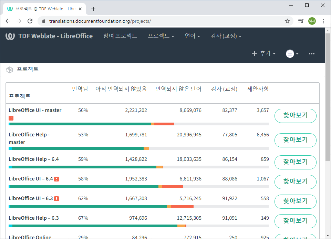Open LibreOffice Help – 6.3 project
Viewport: 331px width, 239px height.
34,218
